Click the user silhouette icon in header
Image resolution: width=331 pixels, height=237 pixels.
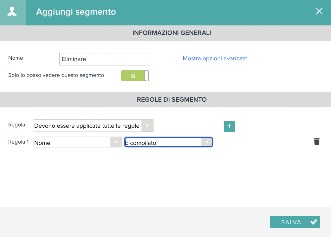pyautogui.click(x=12, y=11)
